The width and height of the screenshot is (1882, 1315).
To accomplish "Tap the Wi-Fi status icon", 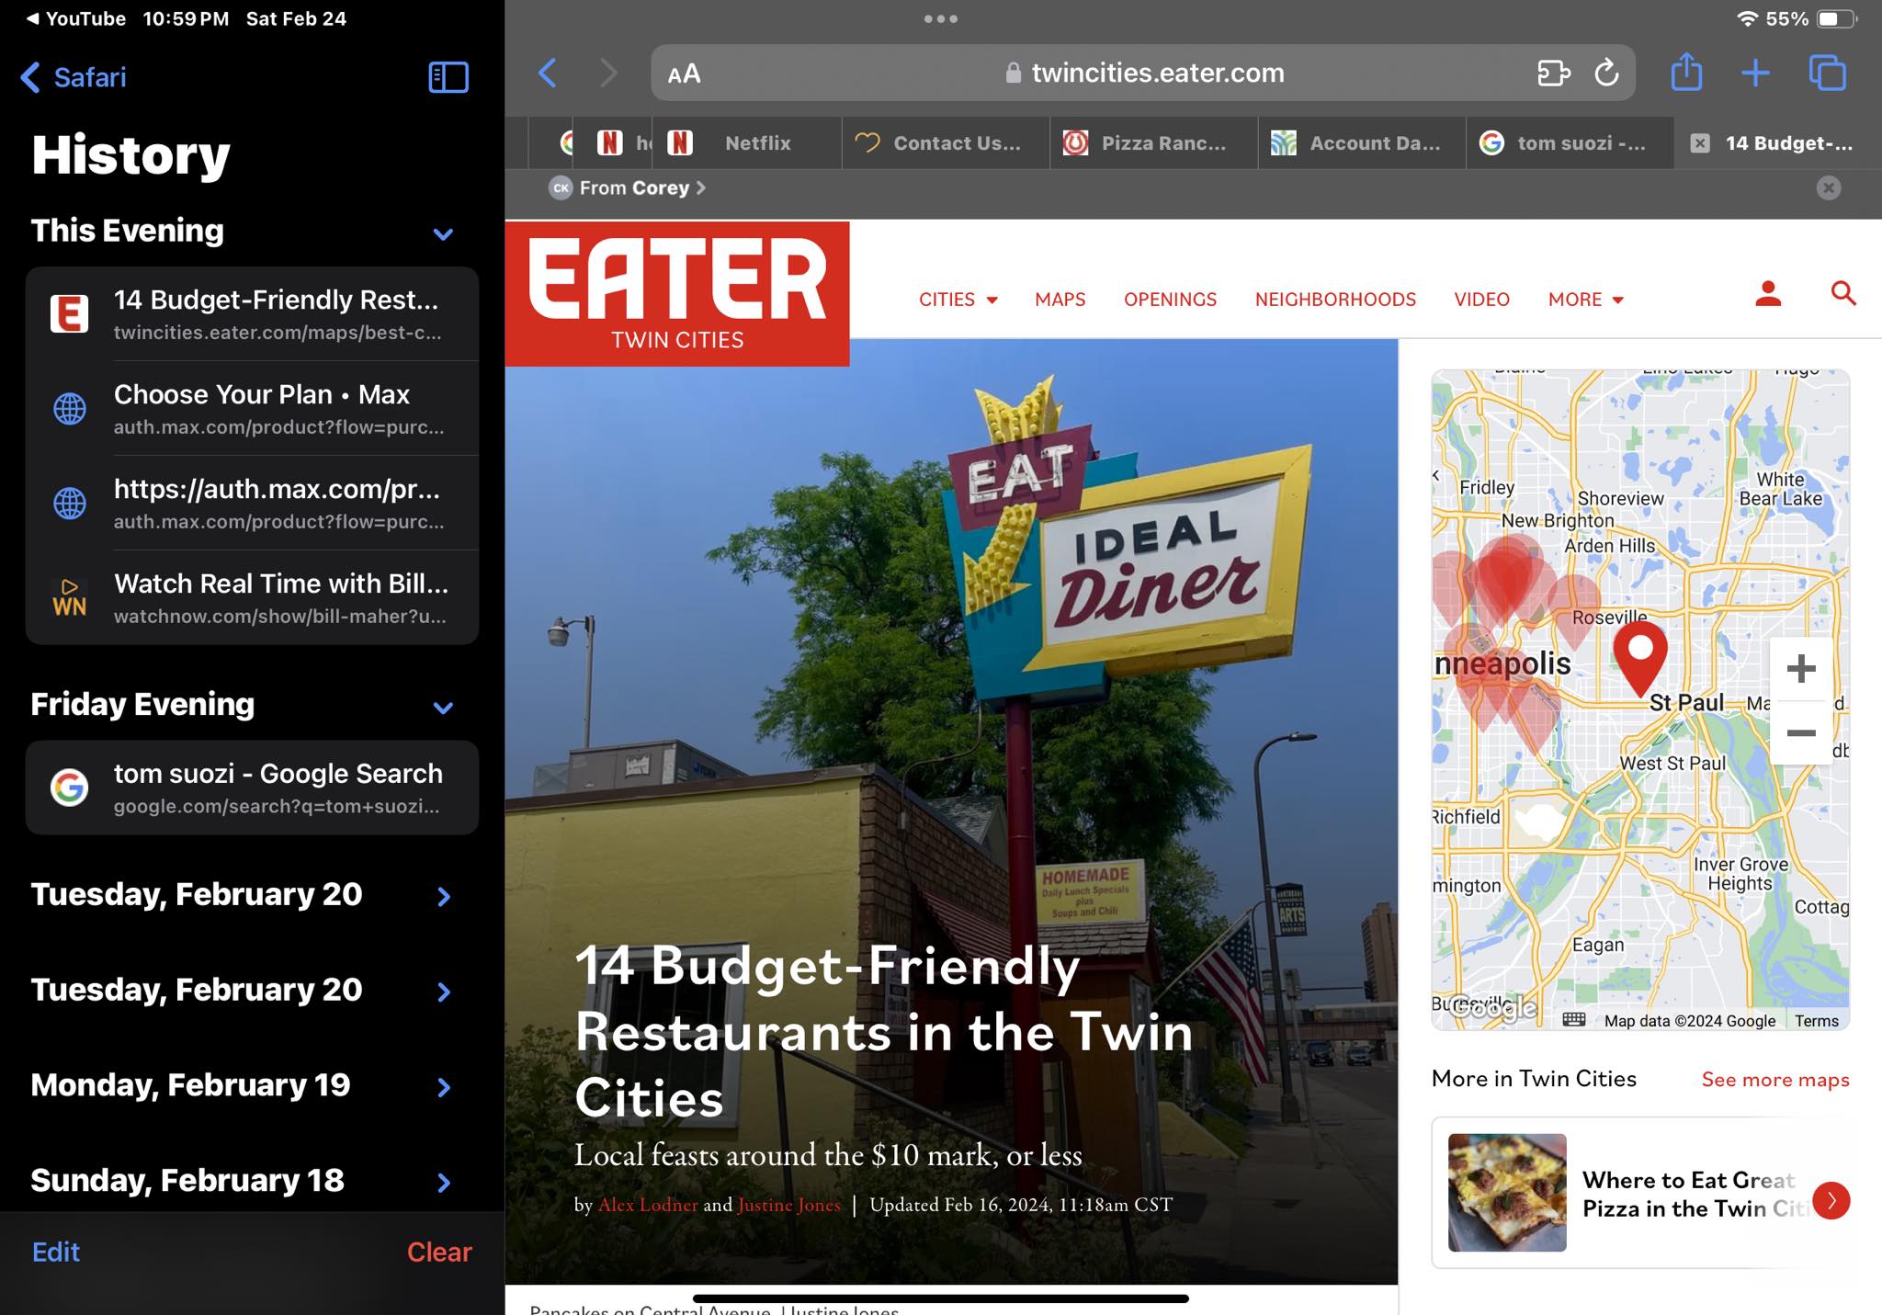I will click(x=1747, y=18).
